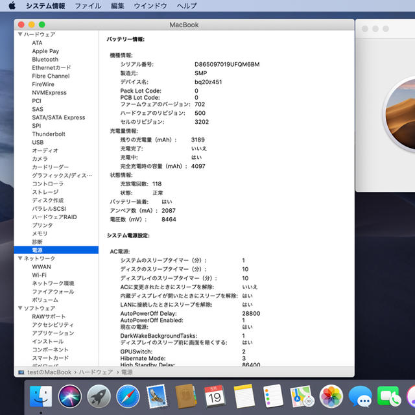
Task: Open the システム情報 menu
Action: [x=45, y=6]
